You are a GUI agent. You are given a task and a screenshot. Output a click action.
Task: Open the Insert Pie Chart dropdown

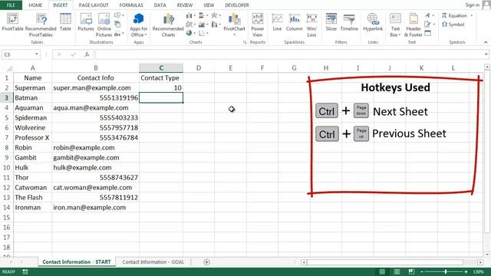click(x=191, y=33)
